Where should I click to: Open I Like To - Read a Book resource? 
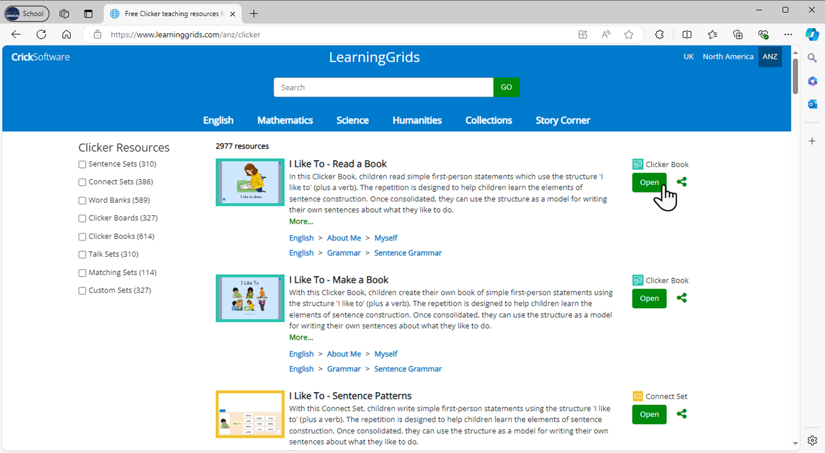click(649, 182)
